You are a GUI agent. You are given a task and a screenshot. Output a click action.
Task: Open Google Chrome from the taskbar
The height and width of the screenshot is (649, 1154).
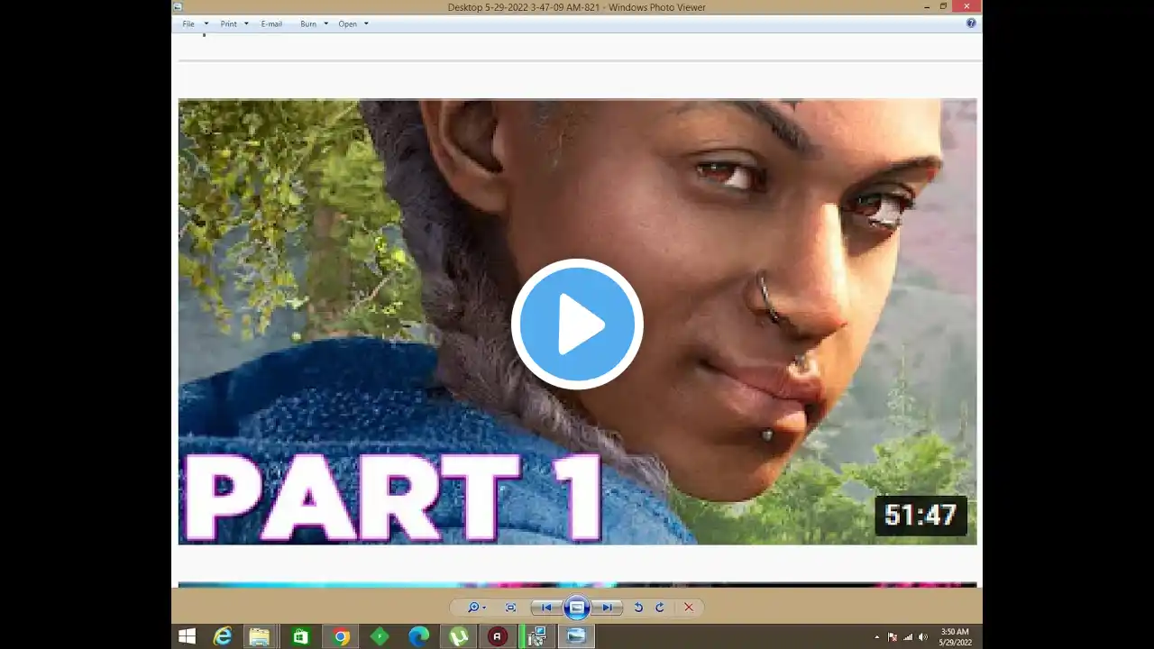(341, 637)
